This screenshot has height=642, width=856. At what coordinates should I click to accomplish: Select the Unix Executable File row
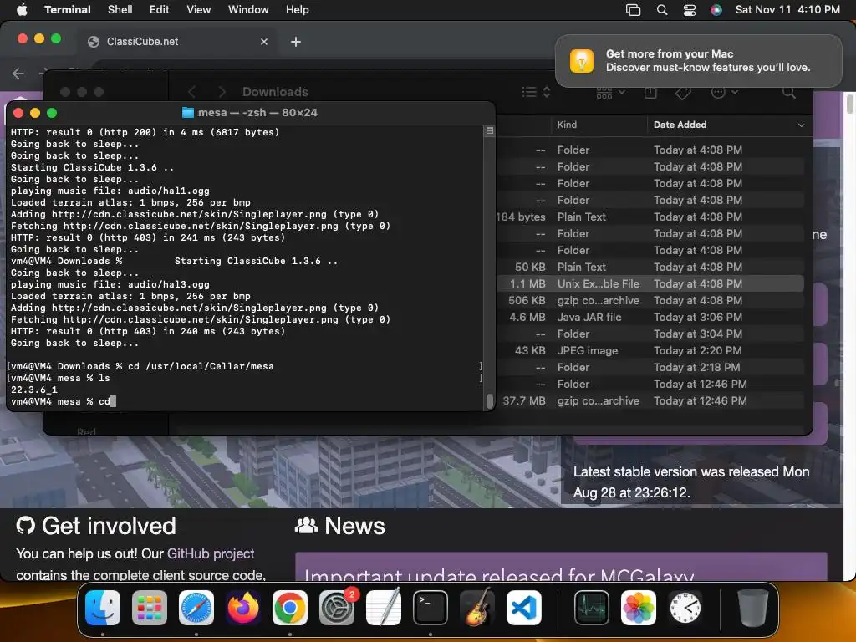(650, 284)
